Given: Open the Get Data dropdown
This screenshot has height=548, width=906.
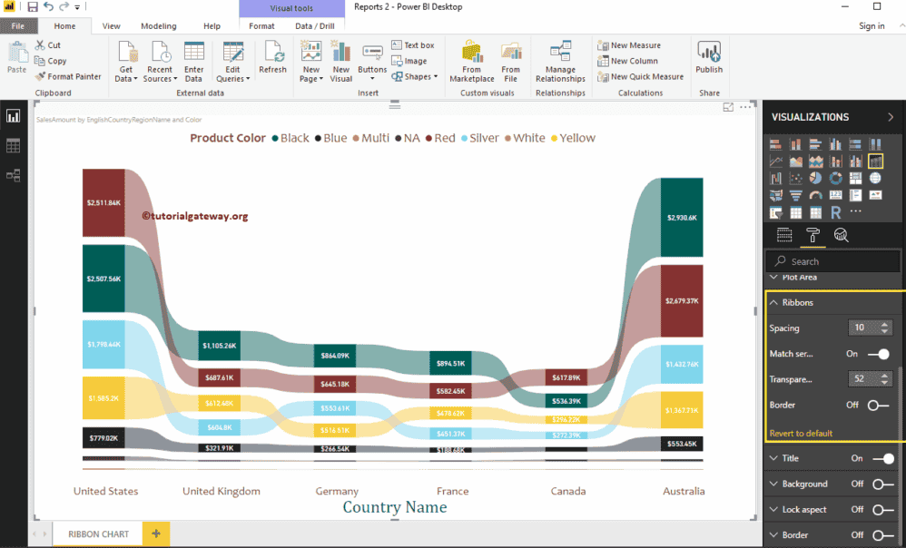Looking at the screenshot, I should pos(127,73).
